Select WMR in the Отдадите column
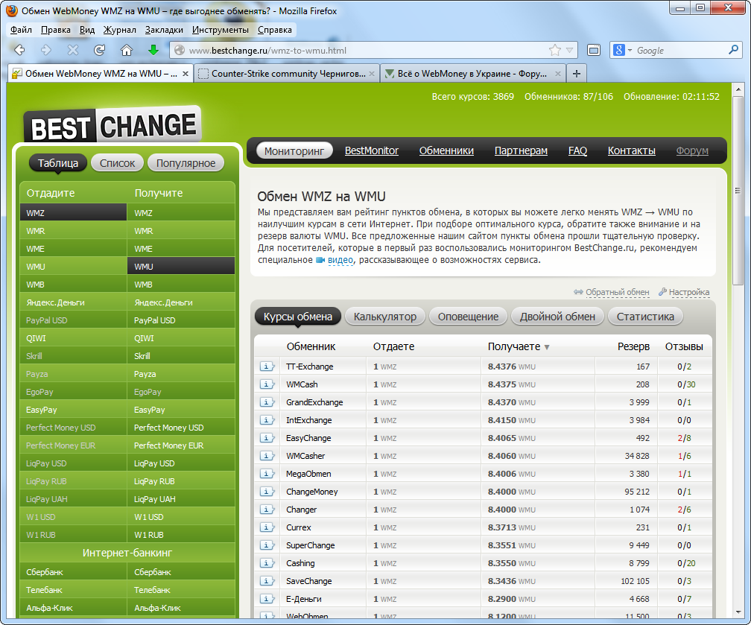Image resolution: width=751 pixels, height=625 pixels. coord(73,231)
